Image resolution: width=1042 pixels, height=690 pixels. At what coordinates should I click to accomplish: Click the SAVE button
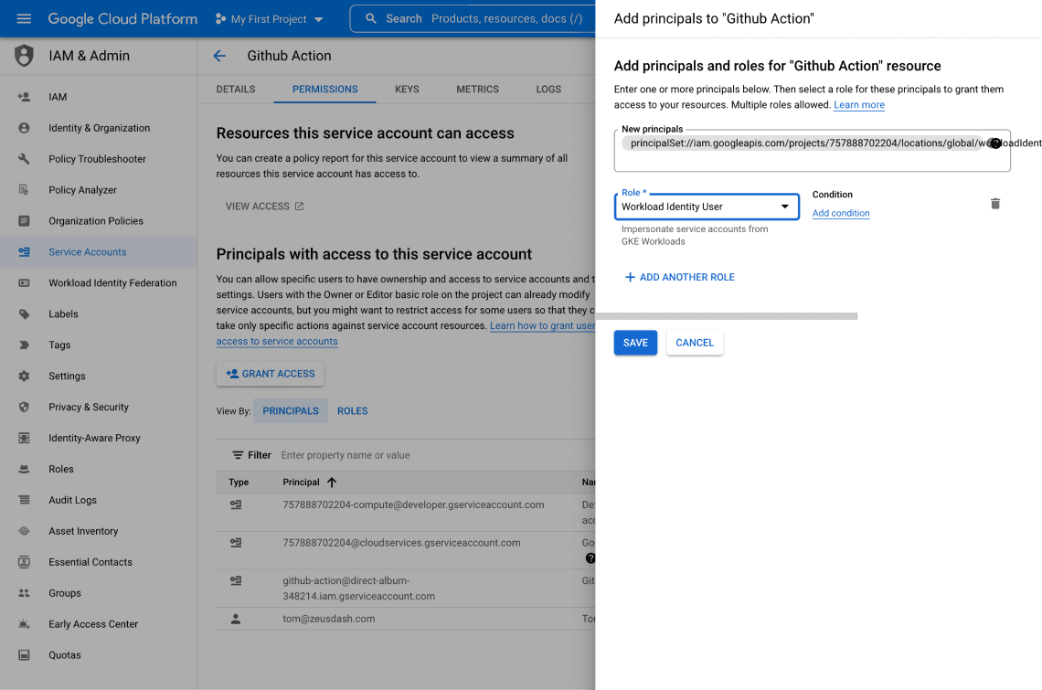pos(635,343)
